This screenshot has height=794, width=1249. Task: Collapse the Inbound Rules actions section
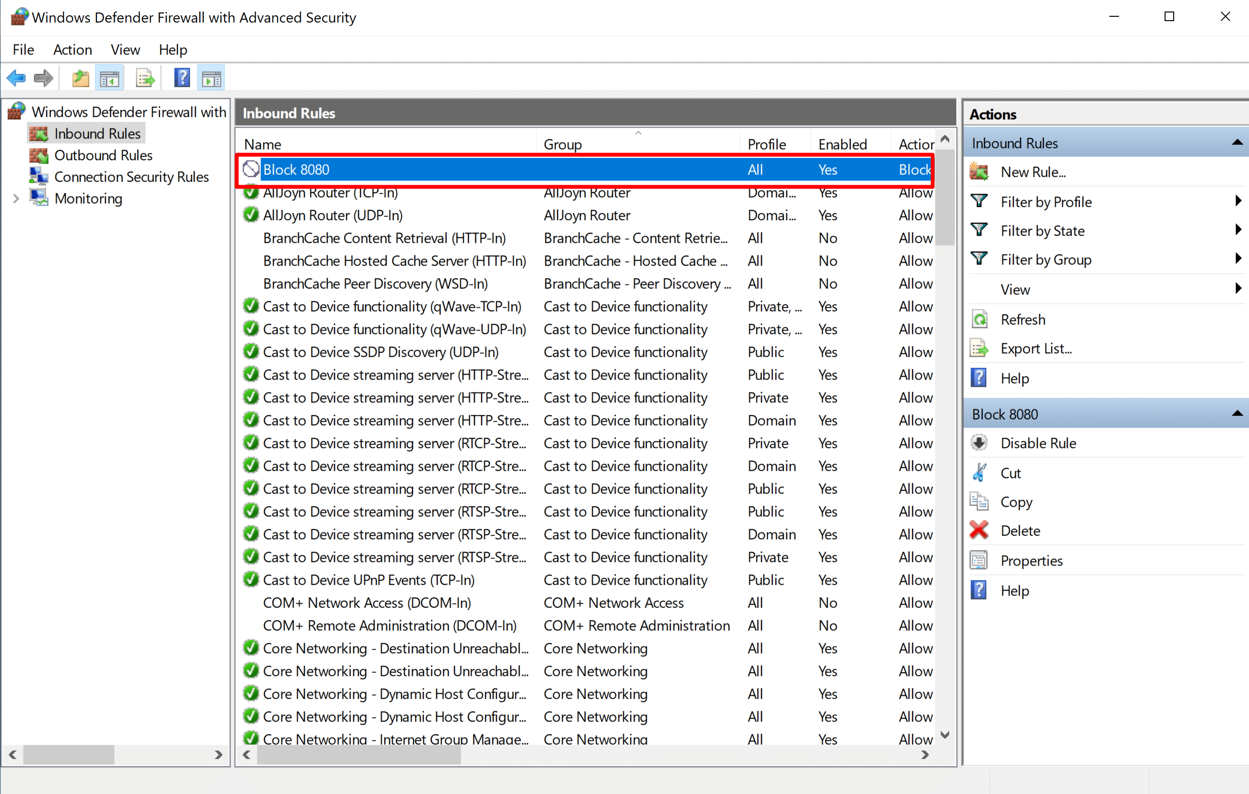click(1237, 142)
